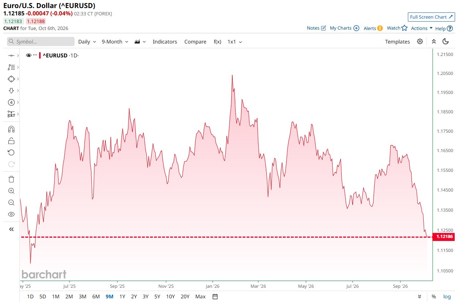
Task: Open the Fibonacci/list tools icon
Action: [x=11, y=67]
